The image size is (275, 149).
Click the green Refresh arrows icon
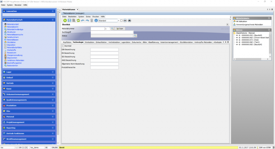click(78, 20)
